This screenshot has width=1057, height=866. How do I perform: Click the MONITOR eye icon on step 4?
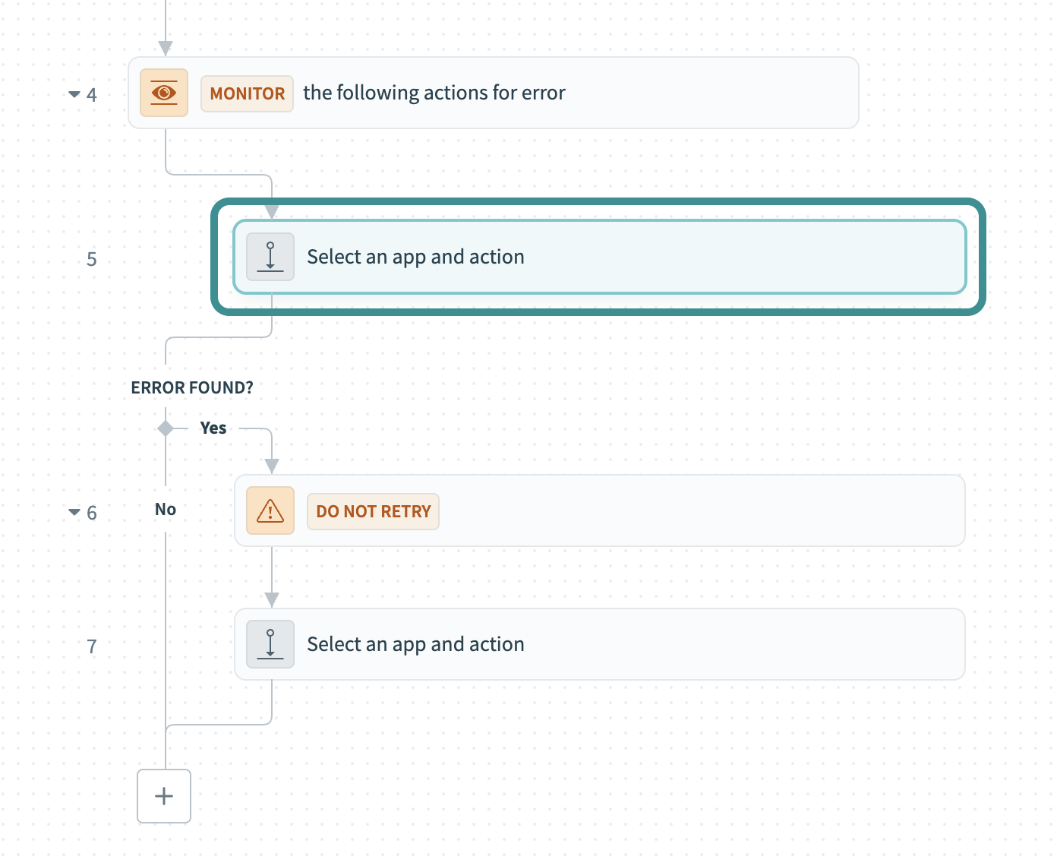pyautogui.click(x=163, y=93)
